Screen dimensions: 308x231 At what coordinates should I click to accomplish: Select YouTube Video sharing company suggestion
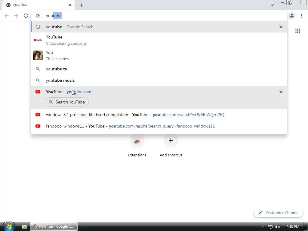pyautogui.click(x=159, y=40)
